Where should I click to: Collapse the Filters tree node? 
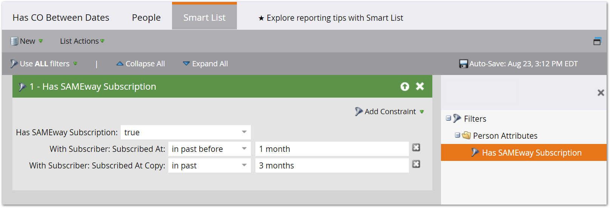click(449, 118)
